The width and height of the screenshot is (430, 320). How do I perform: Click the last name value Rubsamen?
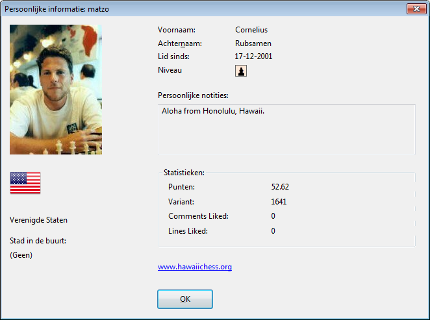coord(253,43)
